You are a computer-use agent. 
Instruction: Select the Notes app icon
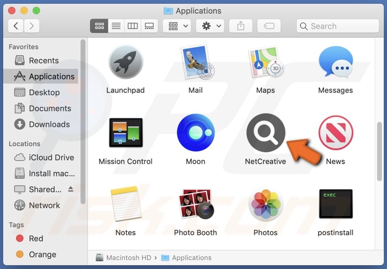click(126, 203)
